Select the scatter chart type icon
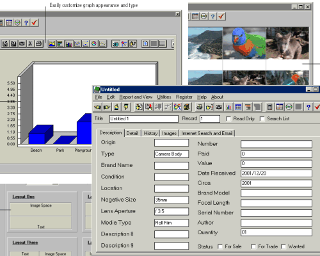 [x=86, y=44]
